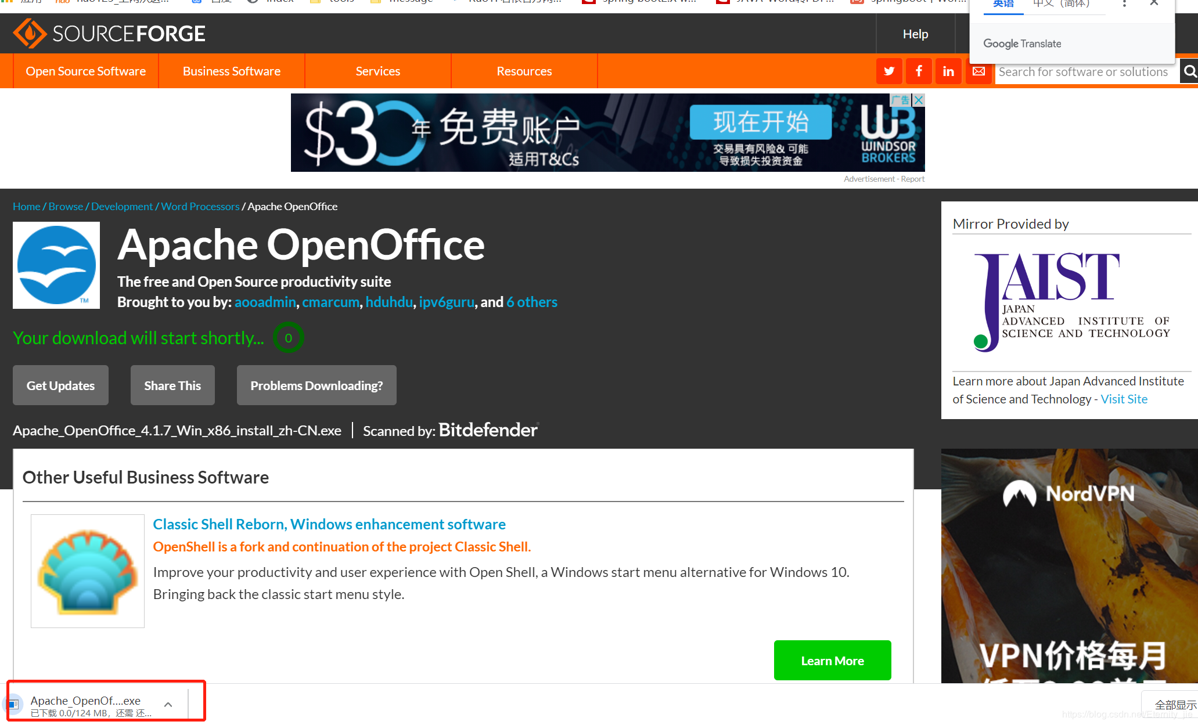Close the banner advertisement X icon

point(919,100)
